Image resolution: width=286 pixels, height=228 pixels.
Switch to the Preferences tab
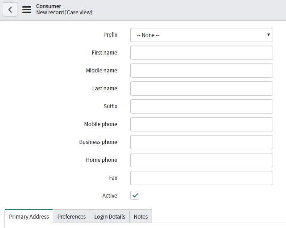click(71, 216)
